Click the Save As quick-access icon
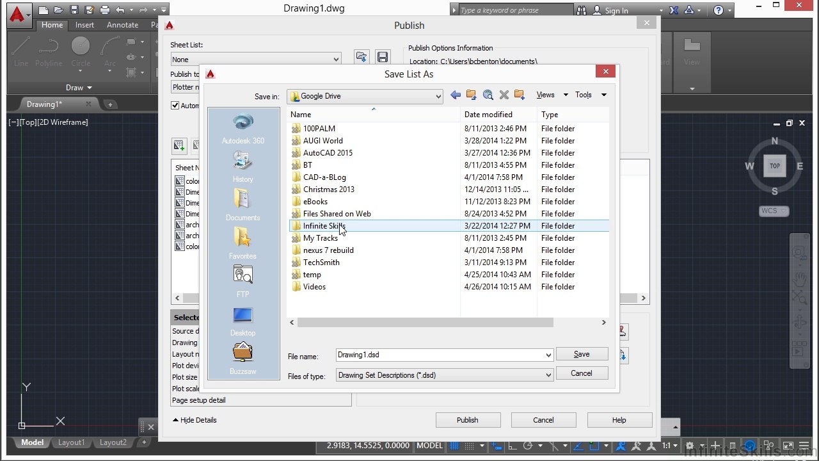This screenshot has width=819, height=461. point(90,10)
